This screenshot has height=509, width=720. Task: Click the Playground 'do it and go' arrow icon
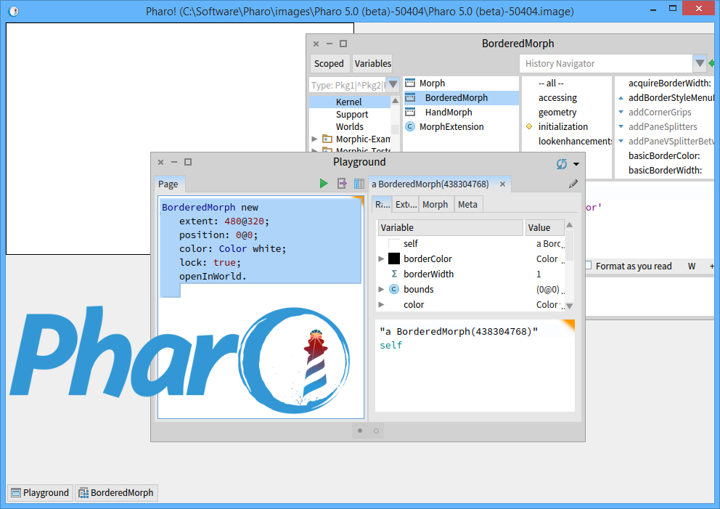point(342,184)
